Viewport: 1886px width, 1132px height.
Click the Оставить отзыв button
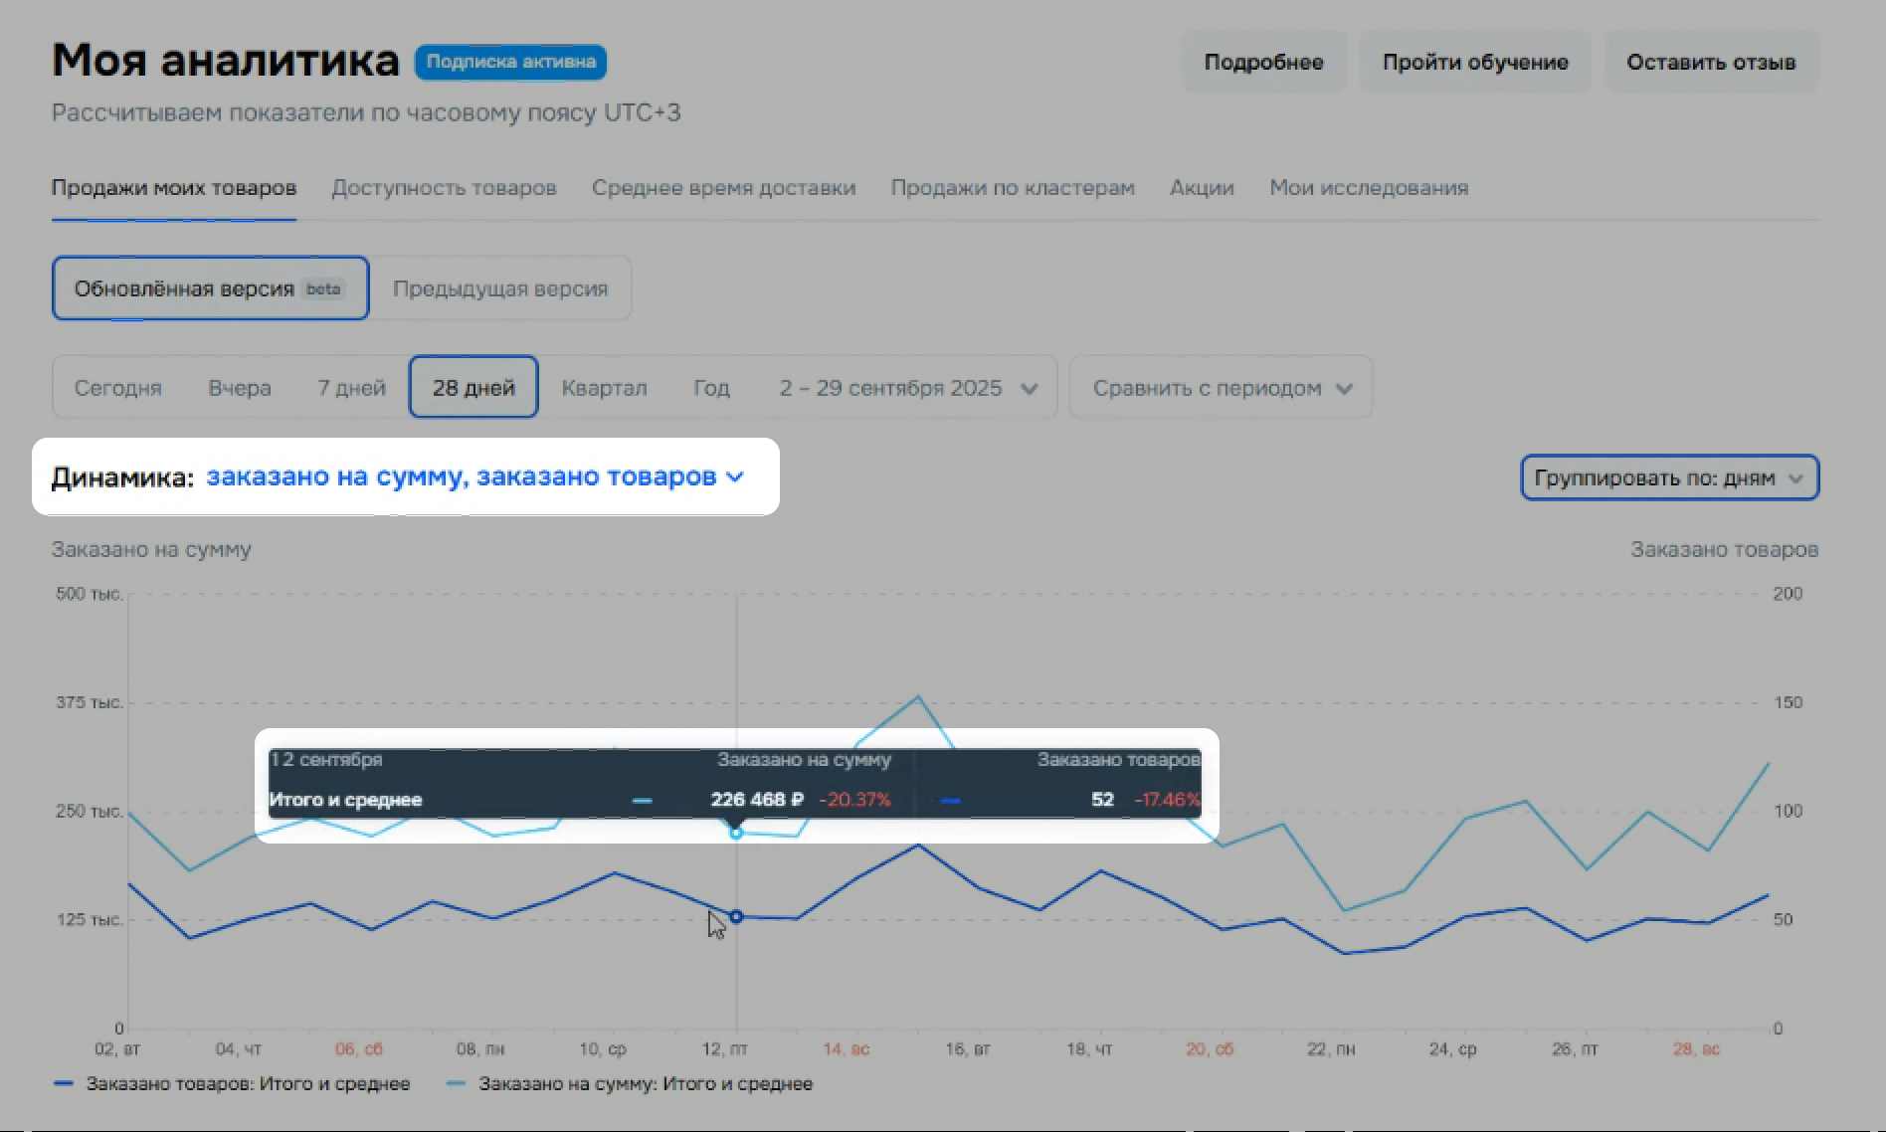tap(1711, 62)
